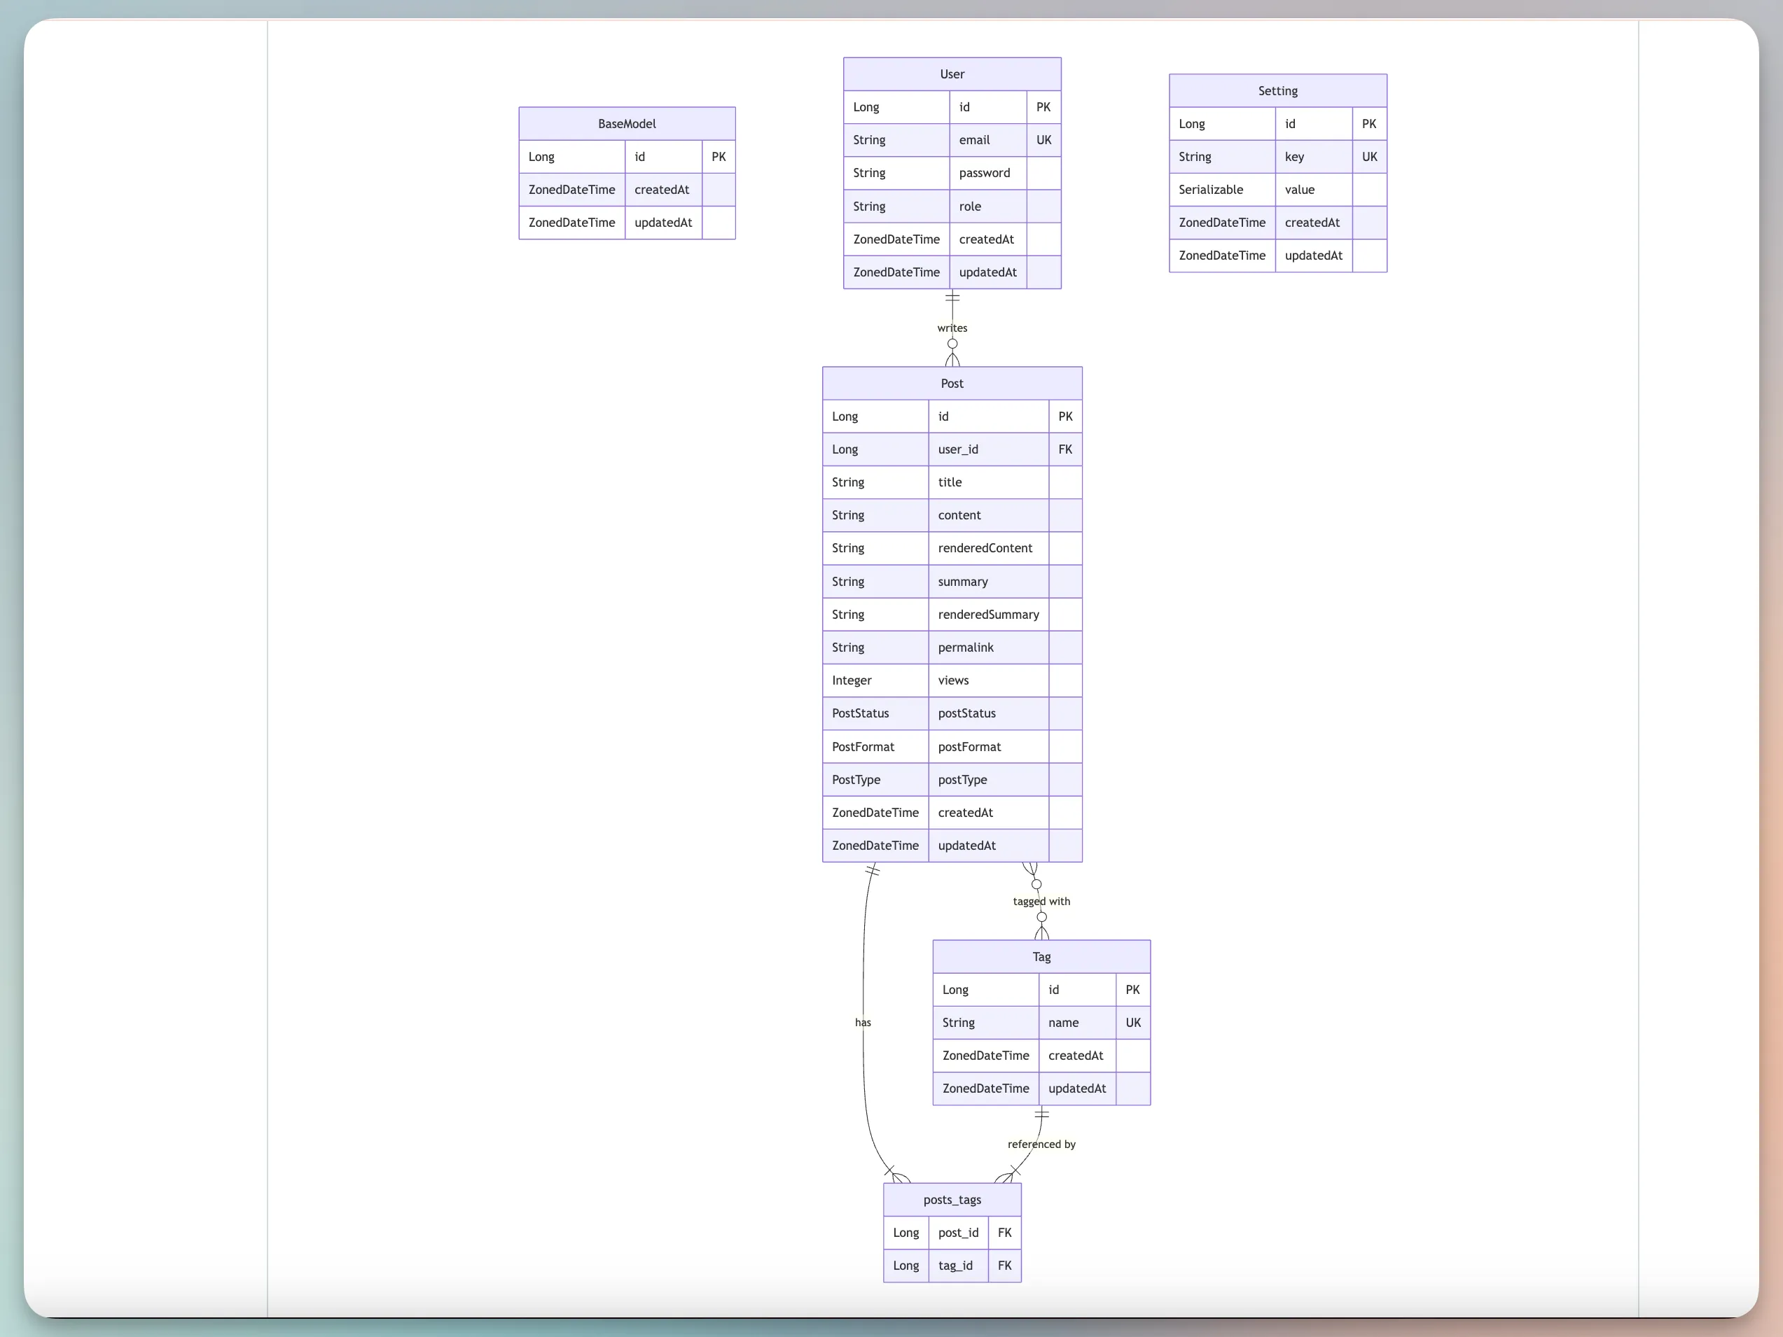Click the posts_tags table header
1783x1337 pixels.
point(952,1199)
